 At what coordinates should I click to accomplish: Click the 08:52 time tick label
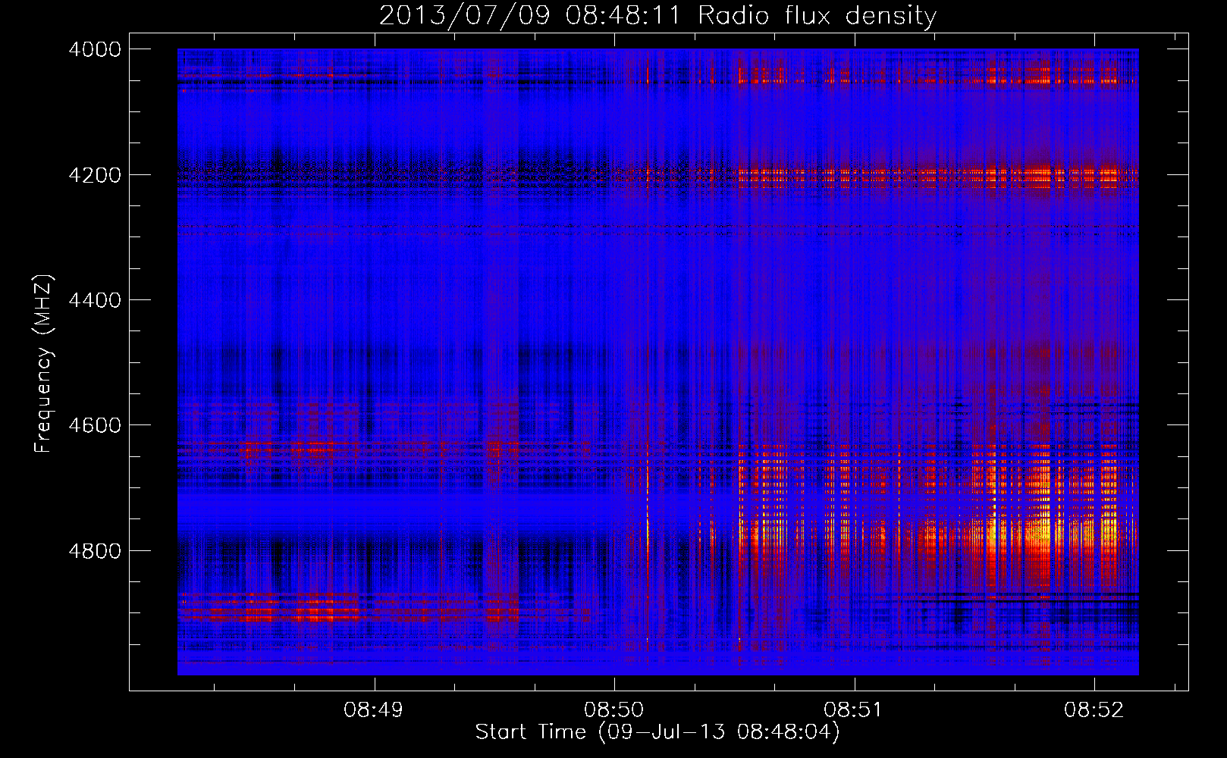pyautogui.click(x=1094, y=710)
